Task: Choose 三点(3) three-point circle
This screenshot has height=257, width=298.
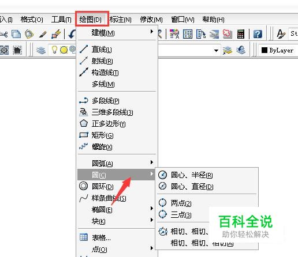Action: (x=207, y=214)
